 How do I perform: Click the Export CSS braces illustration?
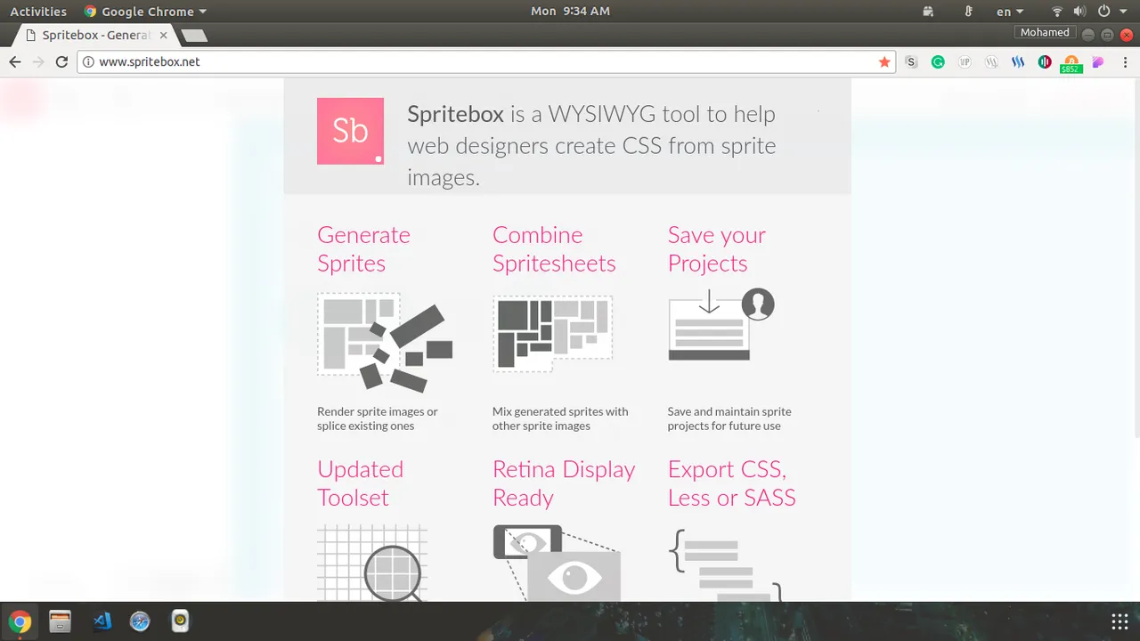tap(725, 565)
